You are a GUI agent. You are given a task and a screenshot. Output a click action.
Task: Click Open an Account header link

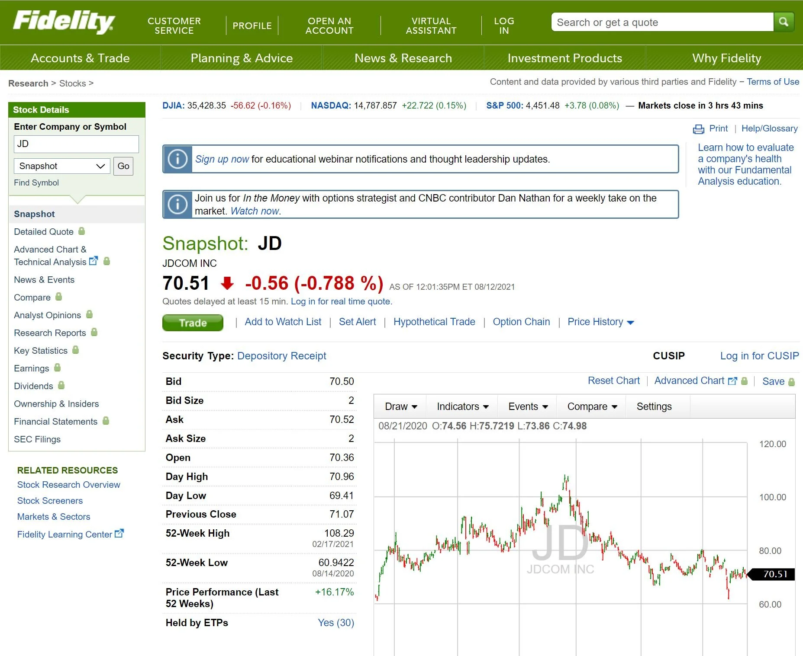329,26
